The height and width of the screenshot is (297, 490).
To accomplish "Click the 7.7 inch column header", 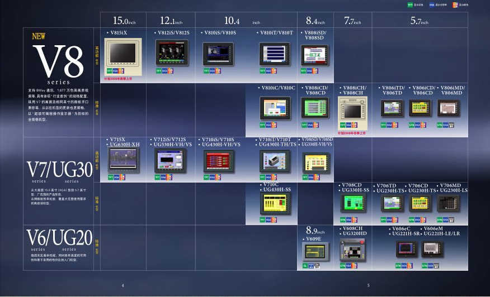I will pos(352,21).
